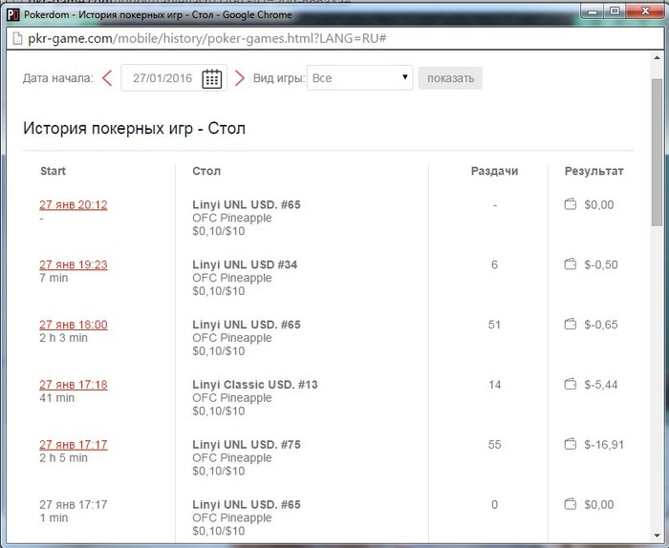Click the Стол column header

[206, 171]
